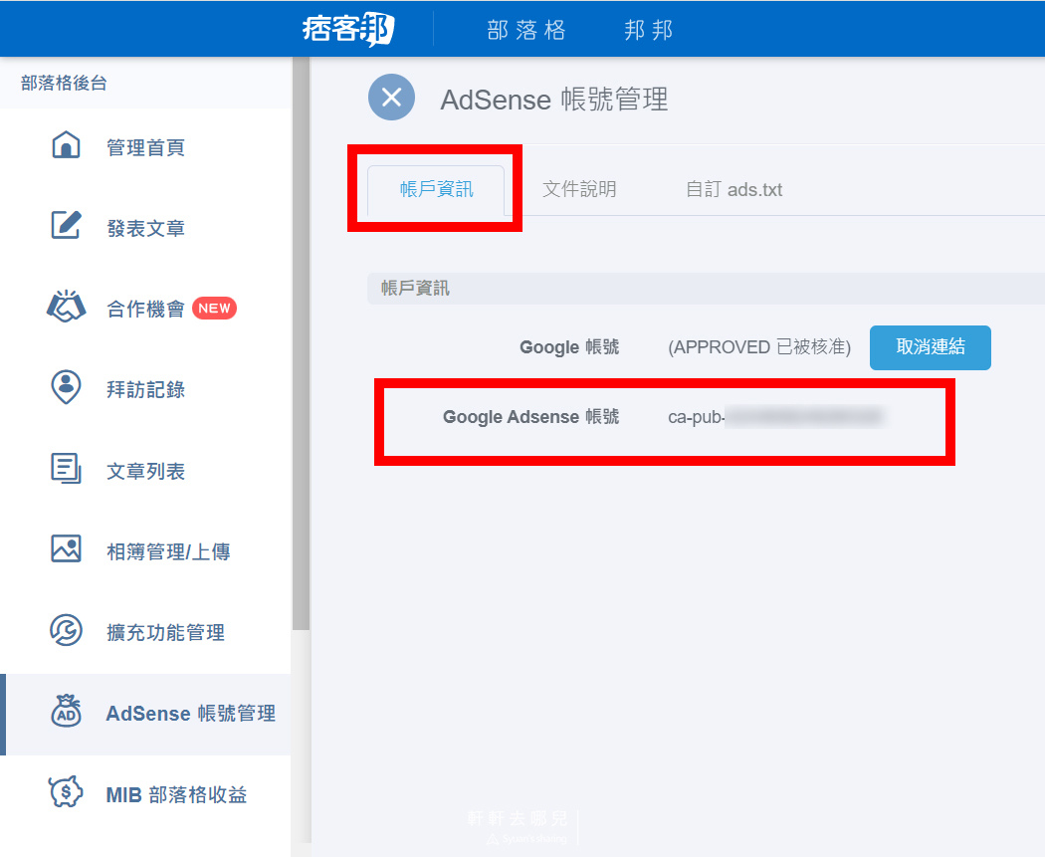
Task: Open 擴充功能管理 in the sidebar
Action: pos(165,632)
